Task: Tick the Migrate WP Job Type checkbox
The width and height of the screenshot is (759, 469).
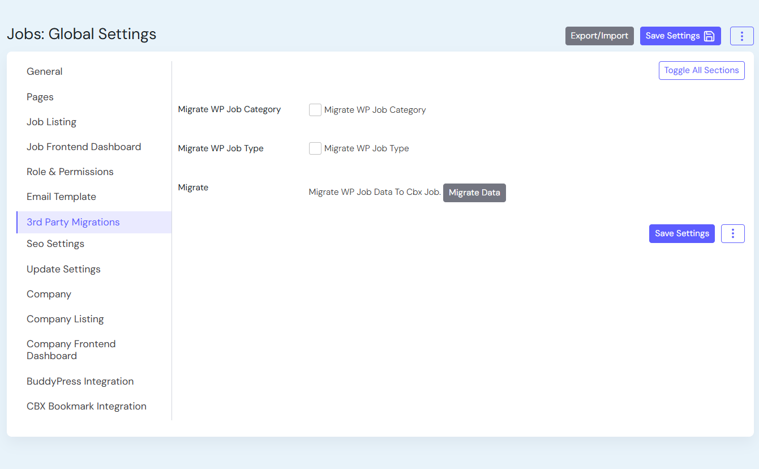Action: click(315, 148)
